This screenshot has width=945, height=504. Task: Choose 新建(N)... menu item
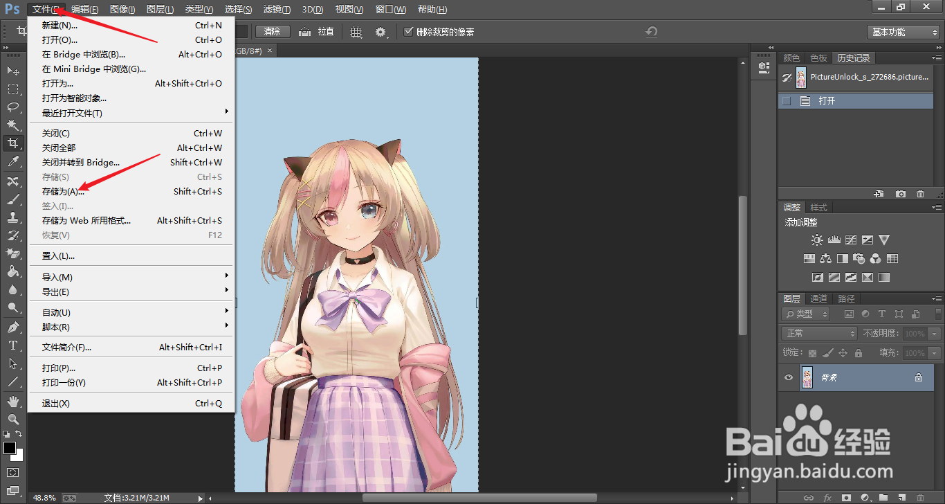click(131, 25)
